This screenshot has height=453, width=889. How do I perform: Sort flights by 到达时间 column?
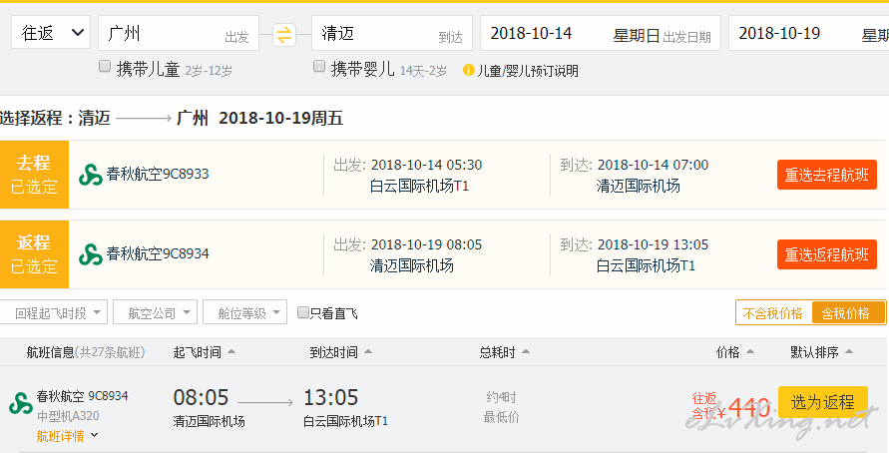coord(333,352)
